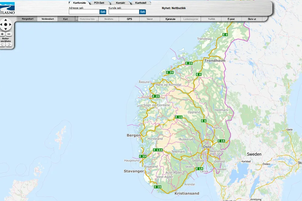Image resolution: width=302 pixels, height=201 pixels.
Task: Open the POI-Sett tab
Action: (99, 3)
